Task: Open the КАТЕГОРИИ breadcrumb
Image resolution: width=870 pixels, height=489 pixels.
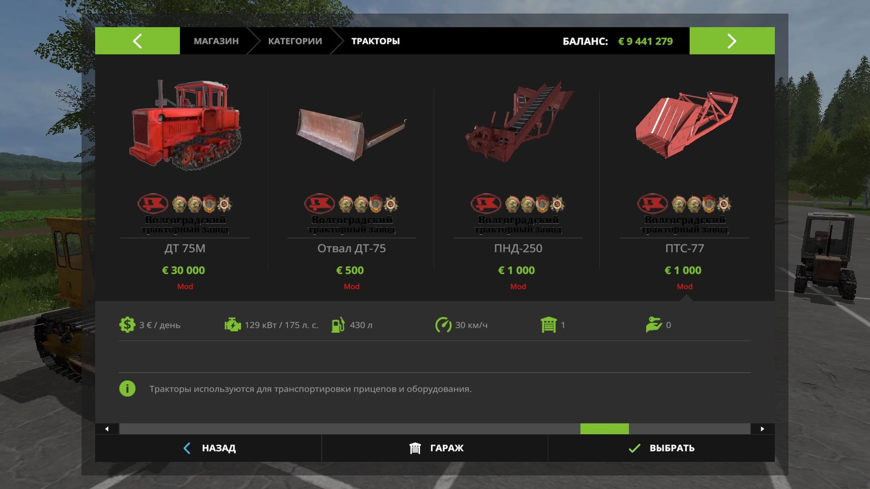Action: pos(295,41)
